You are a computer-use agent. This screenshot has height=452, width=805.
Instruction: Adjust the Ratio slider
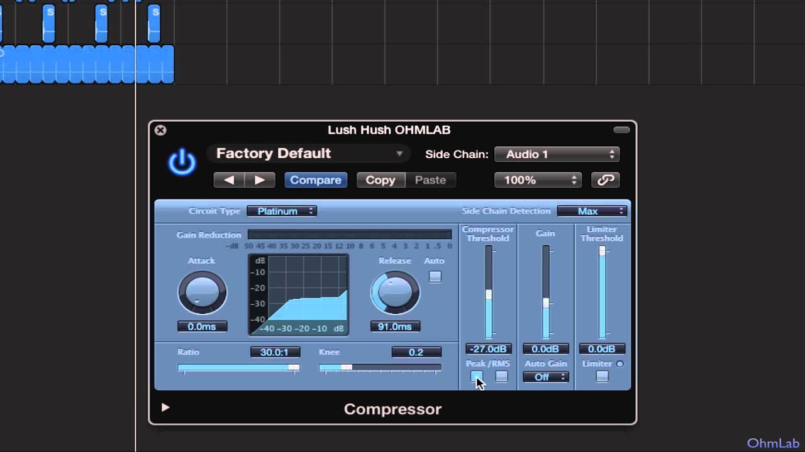239,368
